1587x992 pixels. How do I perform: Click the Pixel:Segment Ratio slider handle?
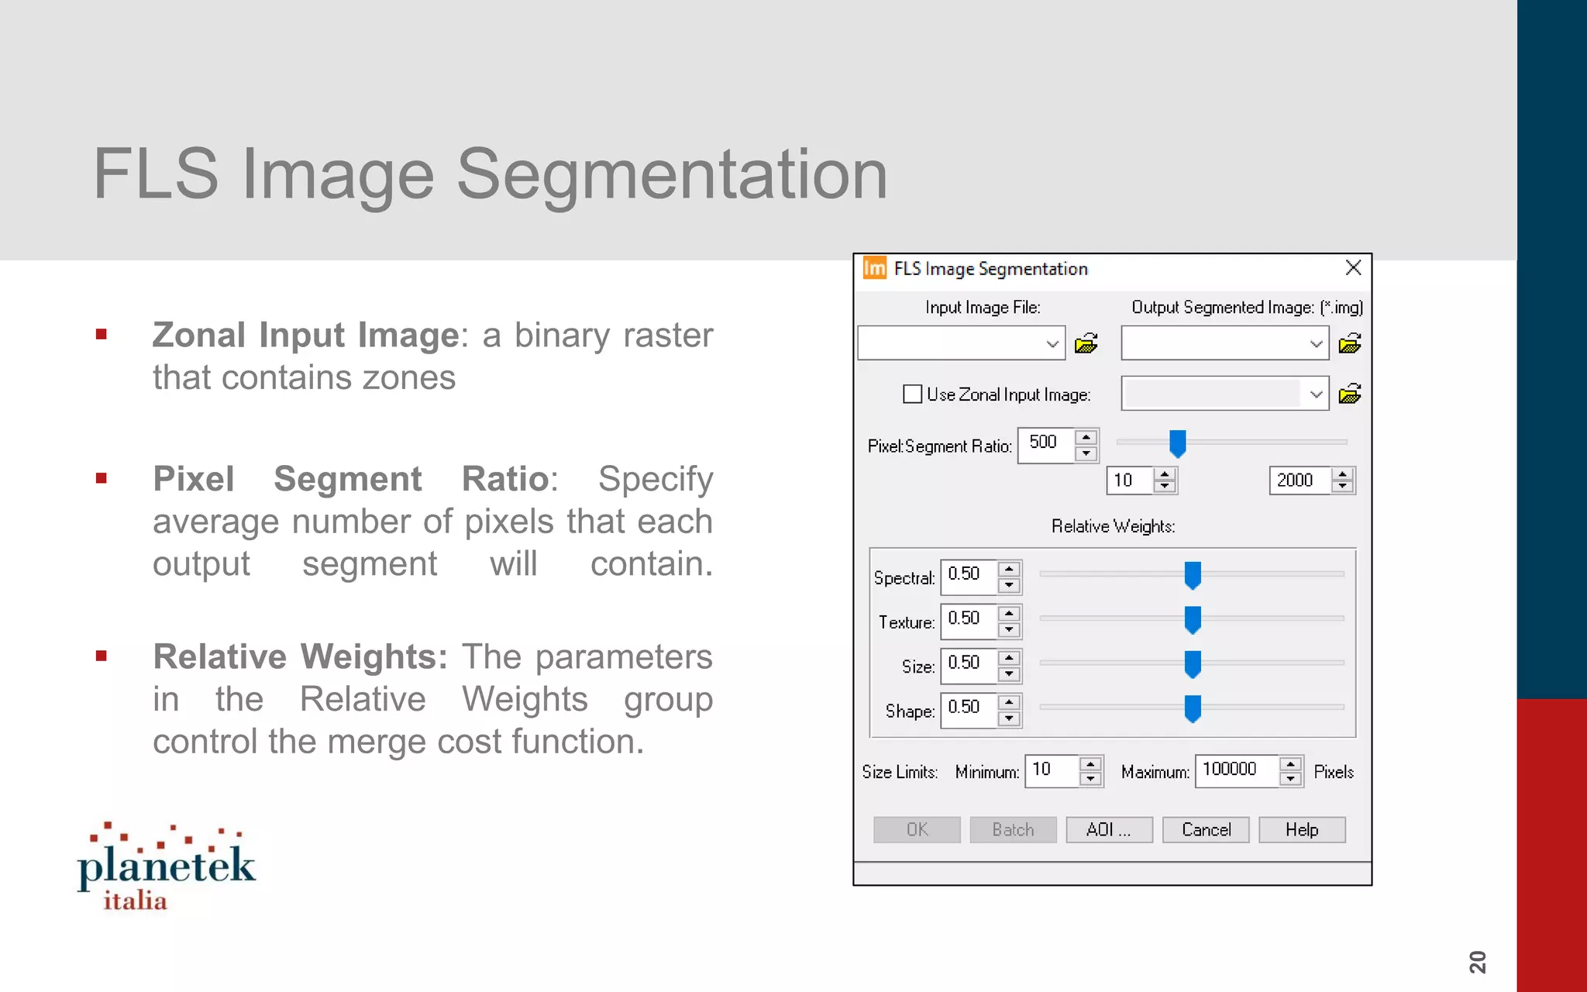[x=1177, y=443]
